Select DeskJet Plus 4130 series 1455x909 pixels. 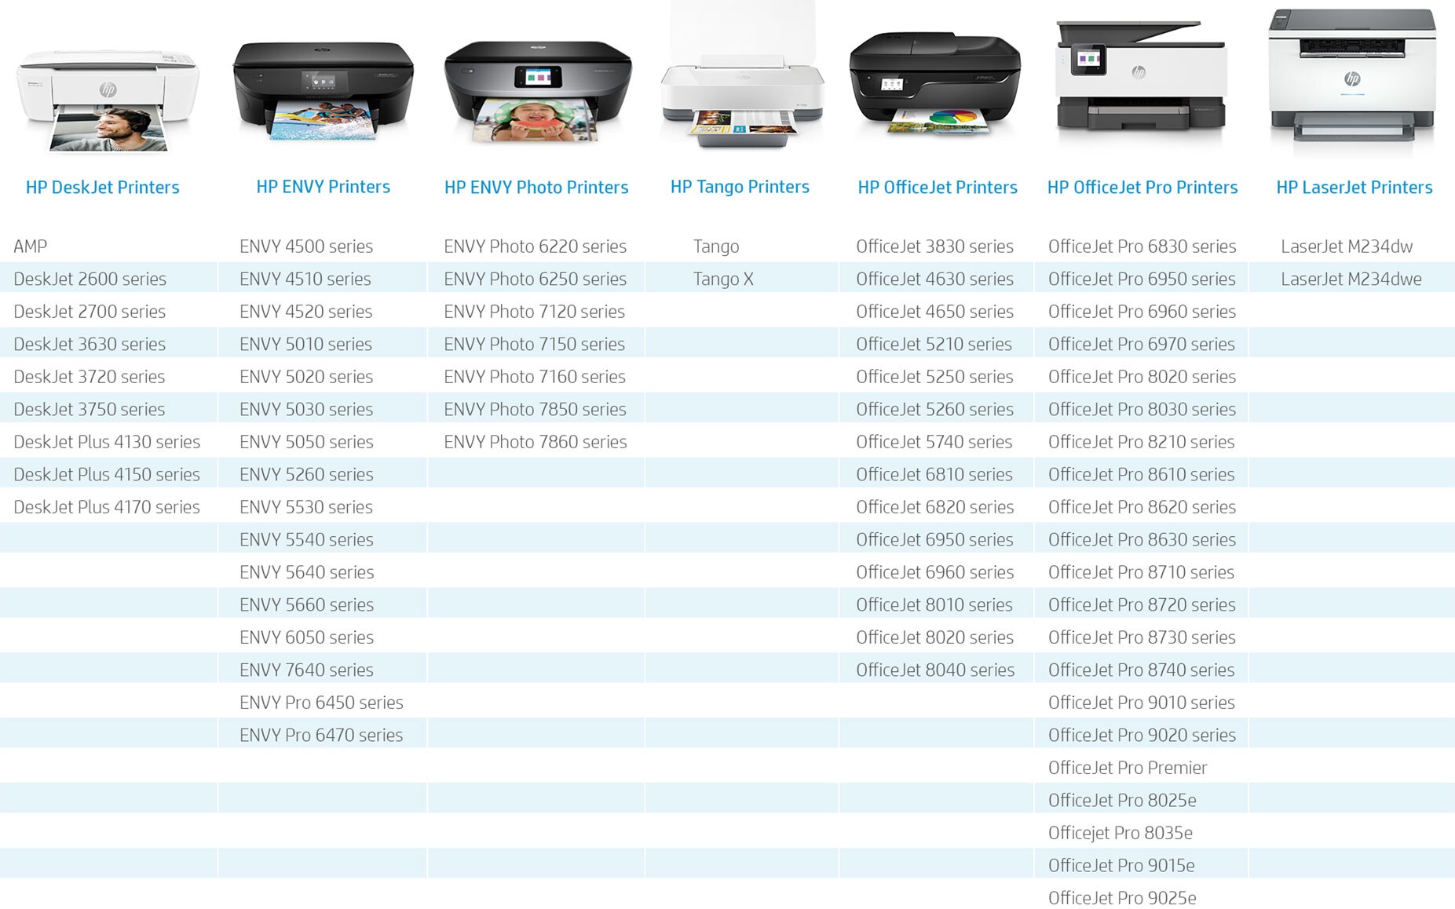107,442
